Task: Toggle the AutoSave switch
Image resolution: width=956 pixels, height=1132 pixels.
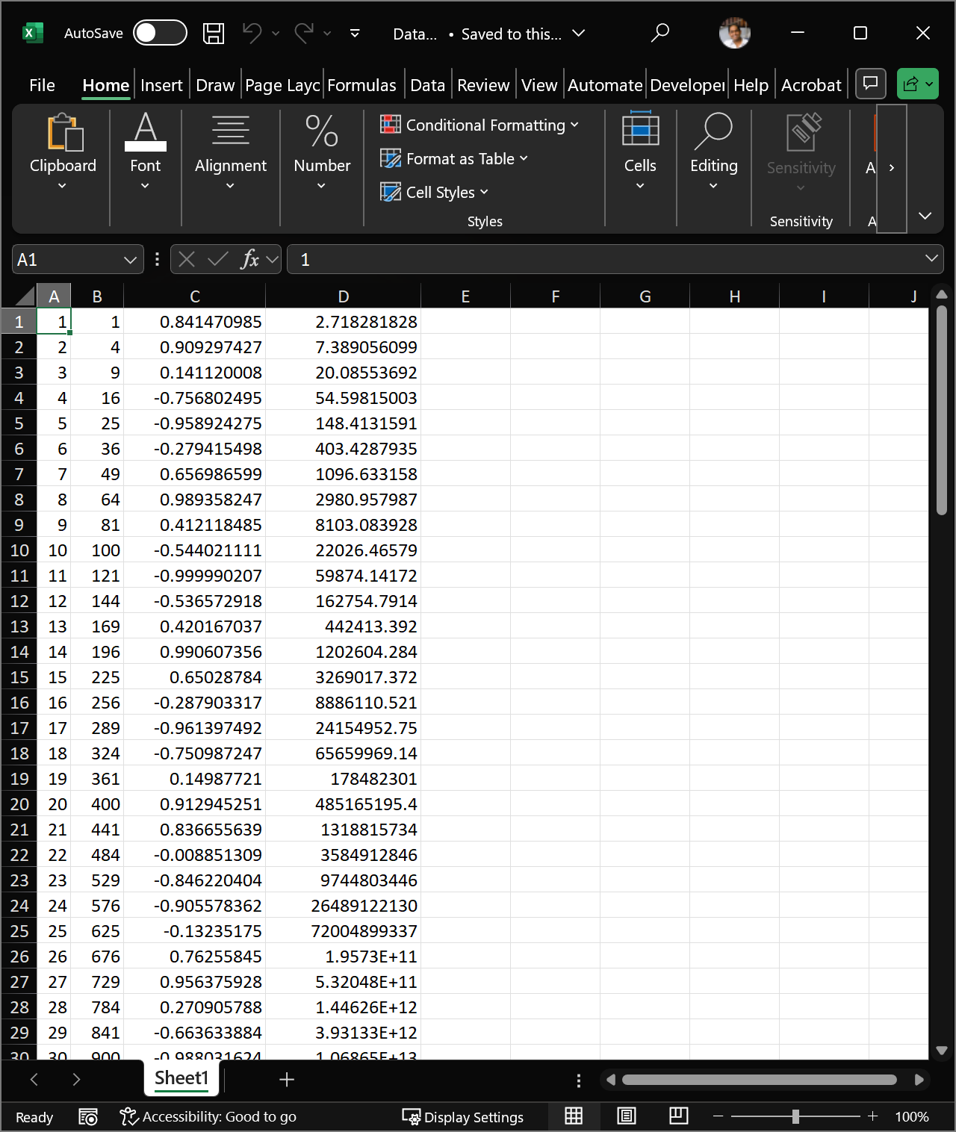Action: point(160,34)
